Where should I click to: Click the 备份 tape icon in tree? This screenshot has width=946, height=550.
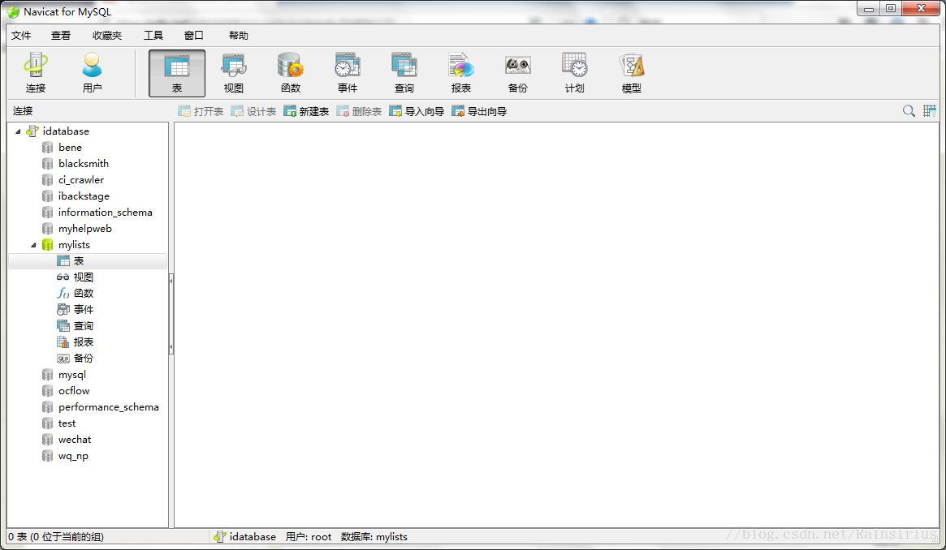coord(63,359)
